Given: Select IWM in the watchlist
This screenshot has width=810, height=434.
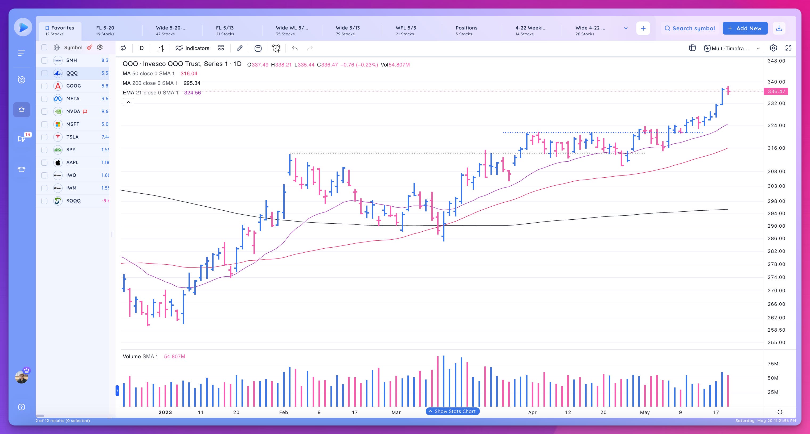Looking at the screenshot, I should click(x=73, y=188).
